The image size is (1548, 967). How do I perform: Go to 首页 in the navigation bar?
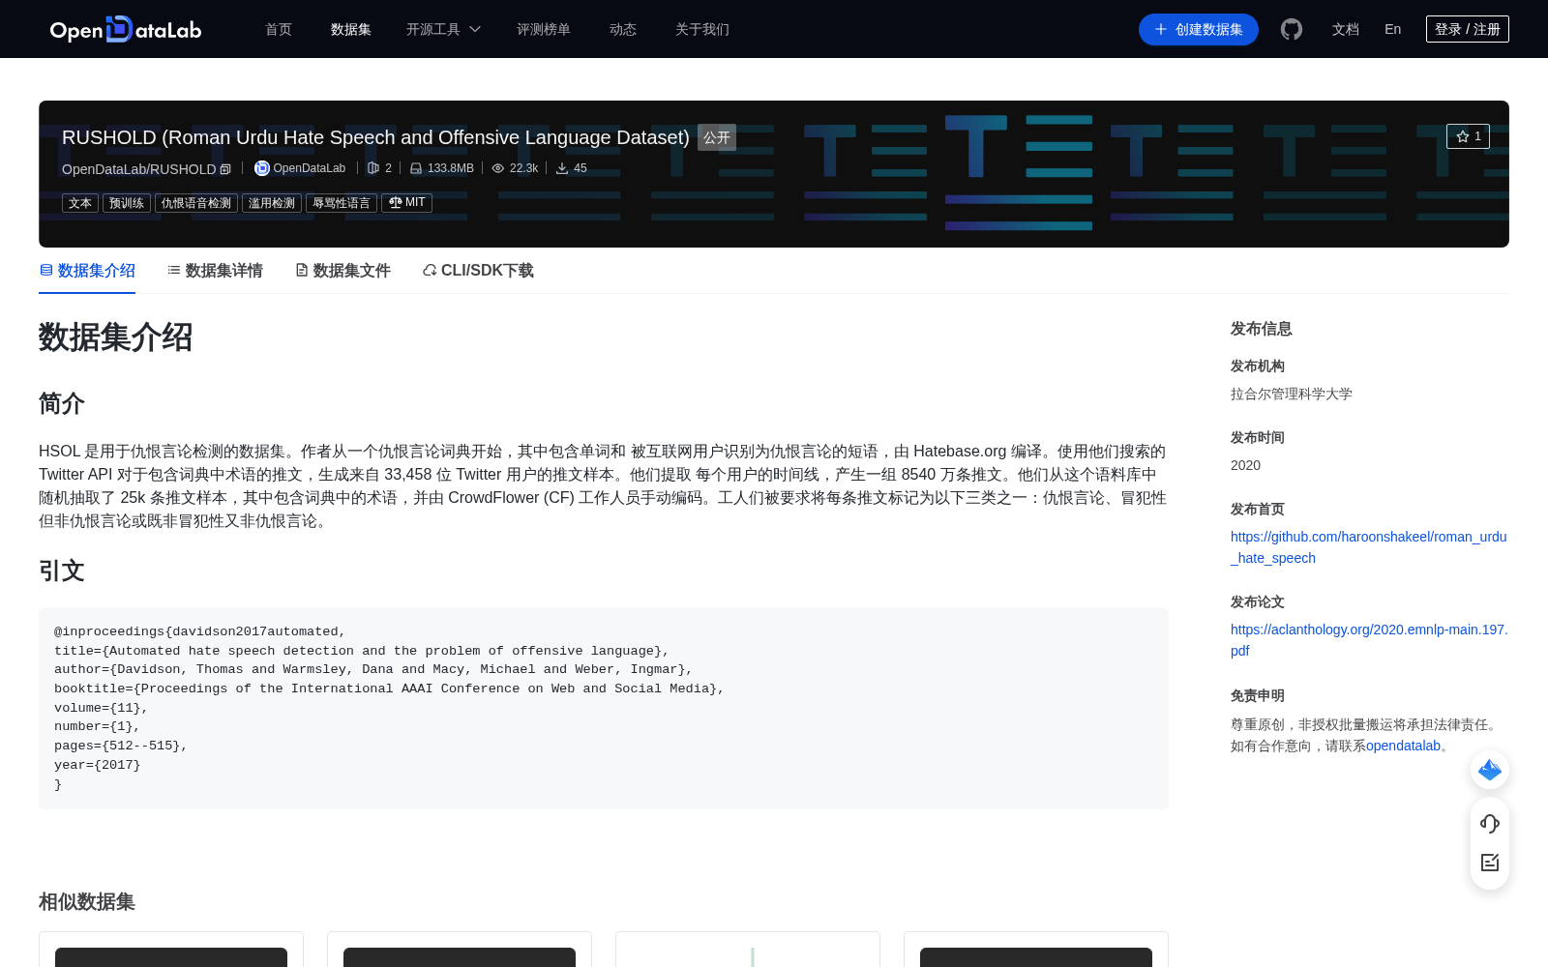tap(279, 29)
